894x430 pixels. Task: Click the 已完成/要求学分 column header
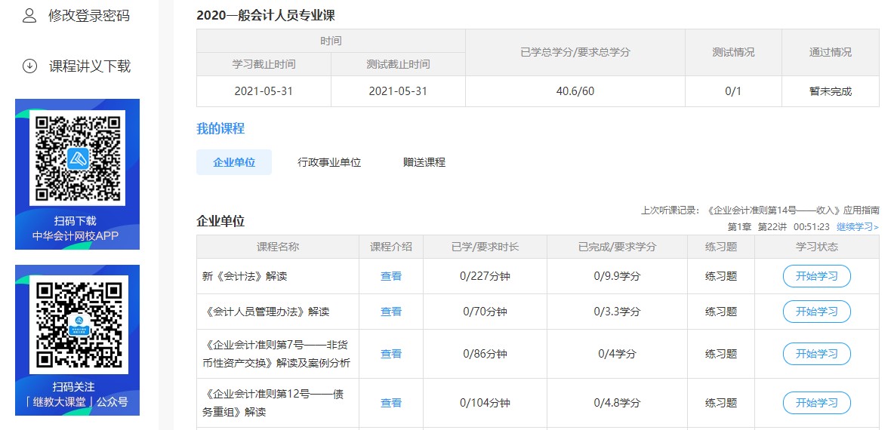[617, 247]
